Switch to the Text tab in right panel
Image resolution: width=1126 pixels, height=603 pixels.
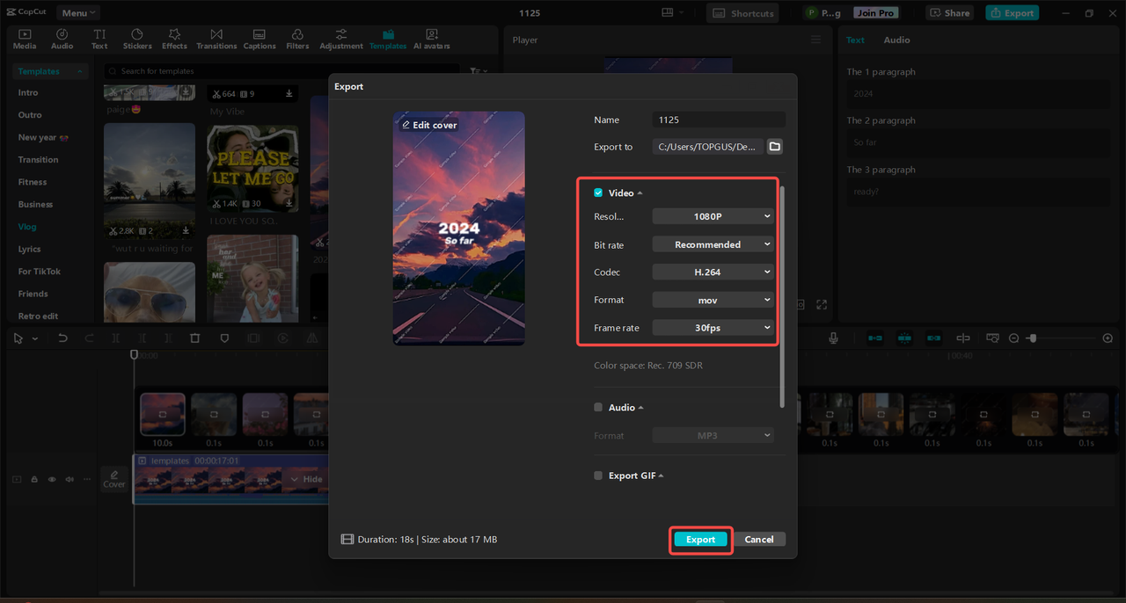click(x=855, y=40)
